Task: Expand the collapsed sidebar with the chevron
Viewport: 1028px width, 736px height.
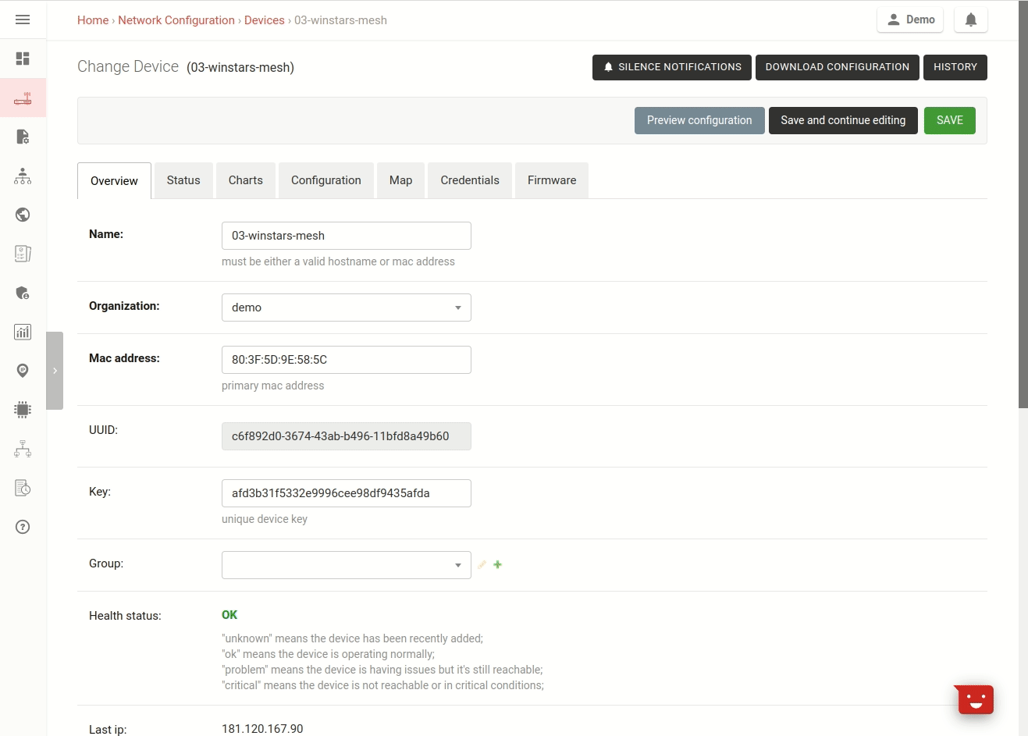Action: pos(55,370)
